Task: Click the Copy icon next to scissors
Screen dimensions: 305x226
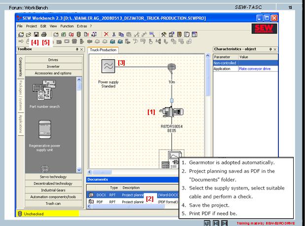Action: [121, 35]
